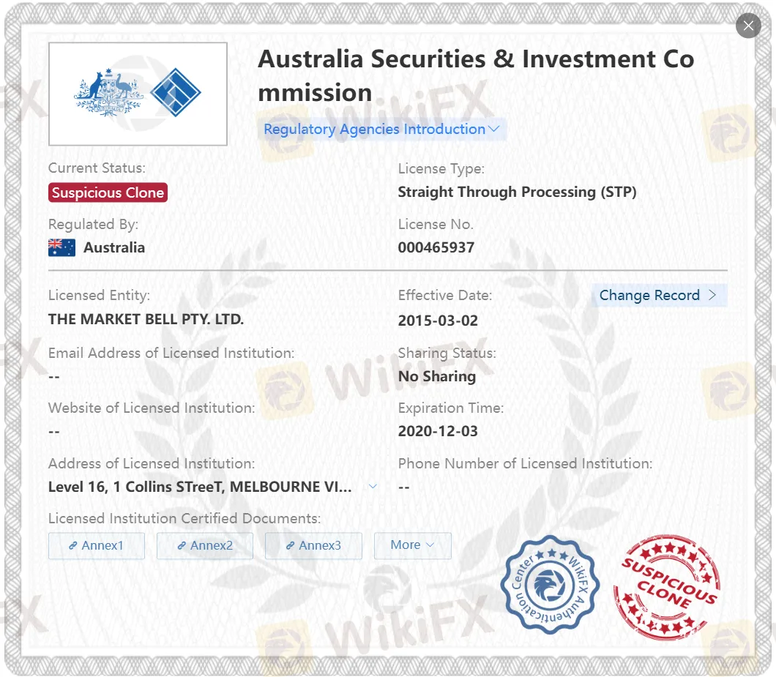Close the license details dialog

coord(748,26)
